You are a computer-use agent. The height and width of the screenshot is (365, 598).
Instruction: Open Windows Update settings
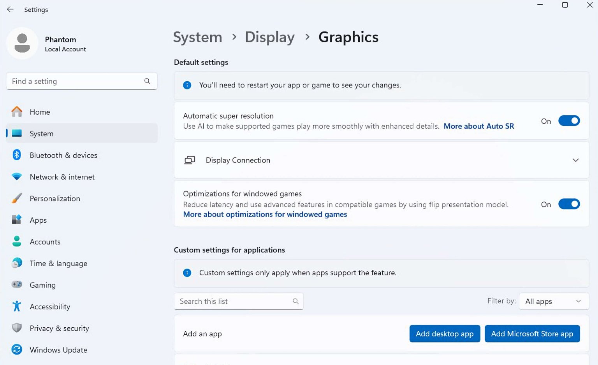click(x=58, y=350)
